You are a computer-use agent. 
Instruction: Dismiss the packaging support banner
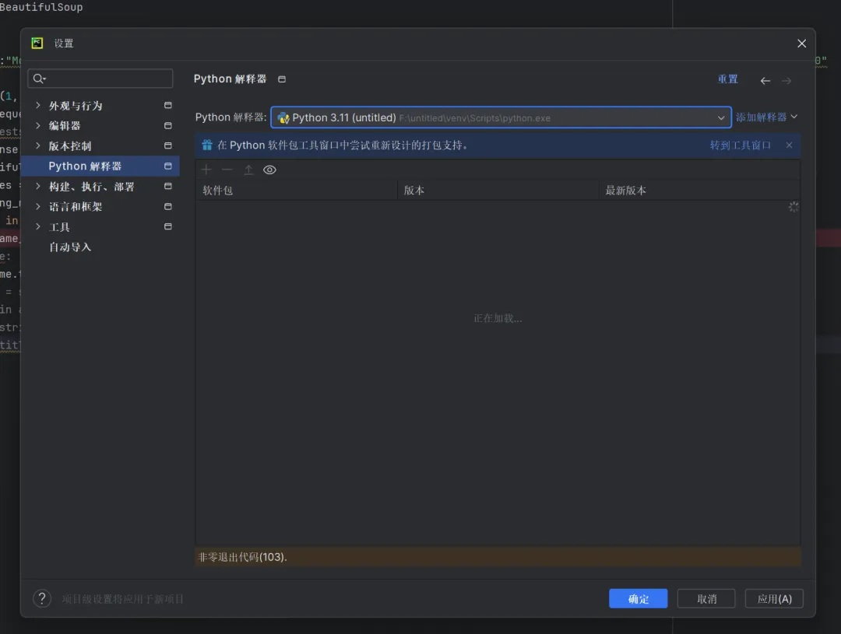point(789,145)
